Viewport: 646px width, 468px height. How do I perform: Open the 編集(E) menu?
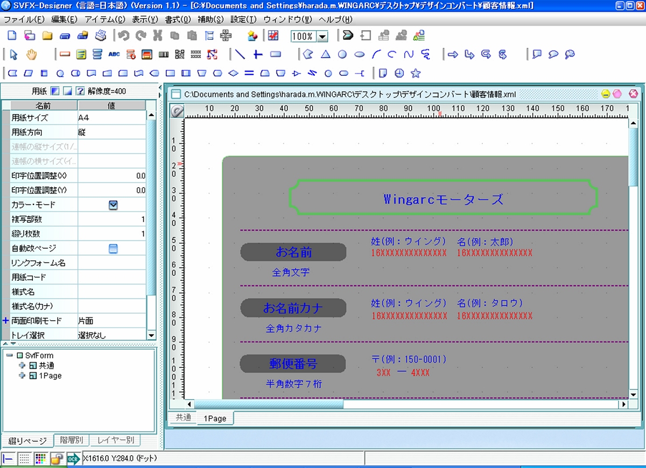[x=65, y=19]
